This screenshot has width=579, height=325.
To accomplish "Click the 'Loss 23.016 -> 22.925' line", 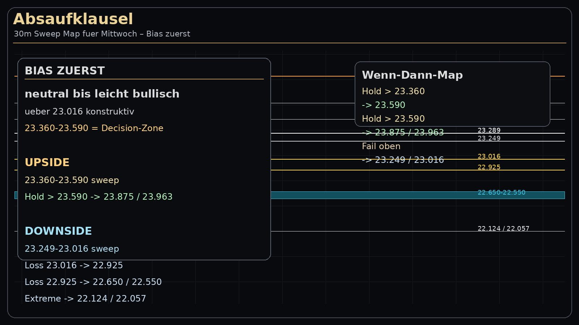I will (73, 265).
